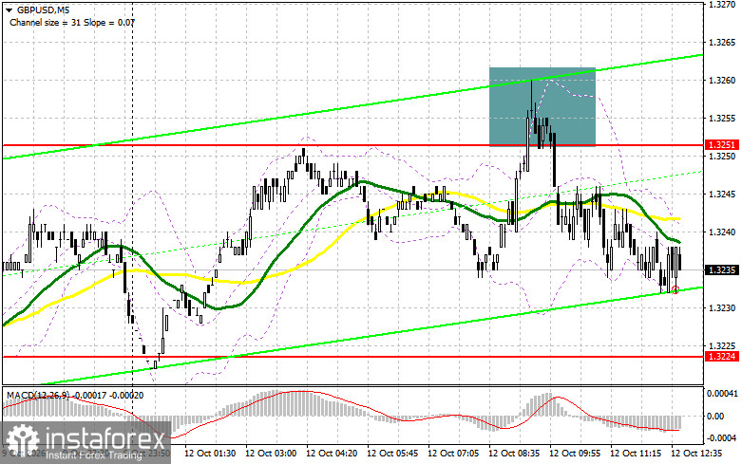Select the red 1.3251 price level tag

click(722, 144)
